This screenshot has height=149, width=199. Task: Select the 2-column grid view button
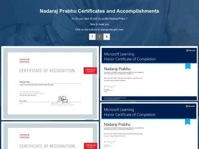tap(99, 37)
